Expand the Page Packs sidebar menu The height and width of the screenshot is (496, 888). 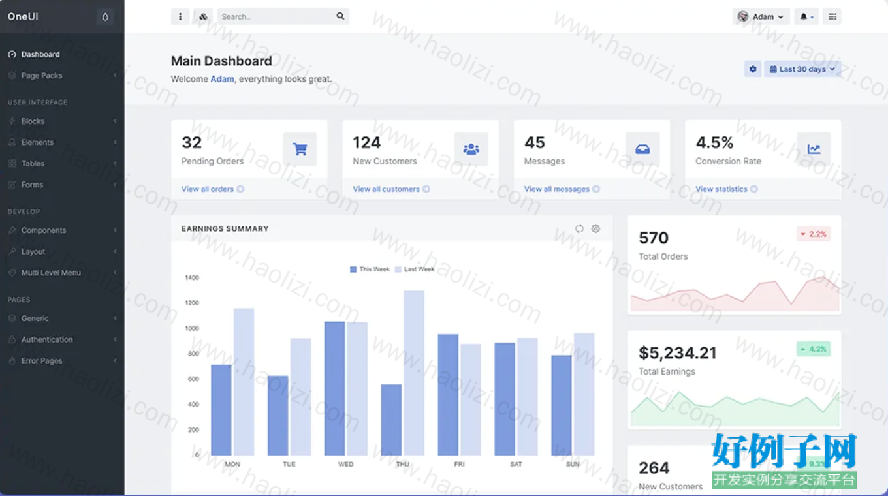tap(62, 76)
